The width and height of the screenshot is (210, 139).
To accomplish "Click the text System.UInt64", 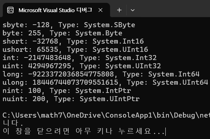I will pos(180,82).
